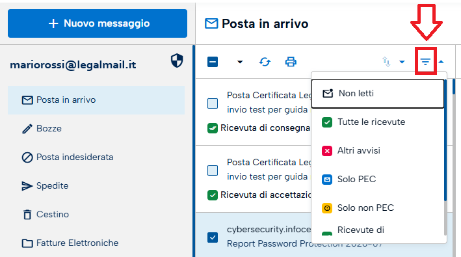The height and width of the screenshot is (257, 461).
Task: Open the Bozze folder
Action: [96, 129]
